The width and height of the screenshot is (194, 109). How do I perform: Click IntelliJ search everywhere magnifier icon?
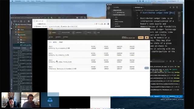[85, 18]
